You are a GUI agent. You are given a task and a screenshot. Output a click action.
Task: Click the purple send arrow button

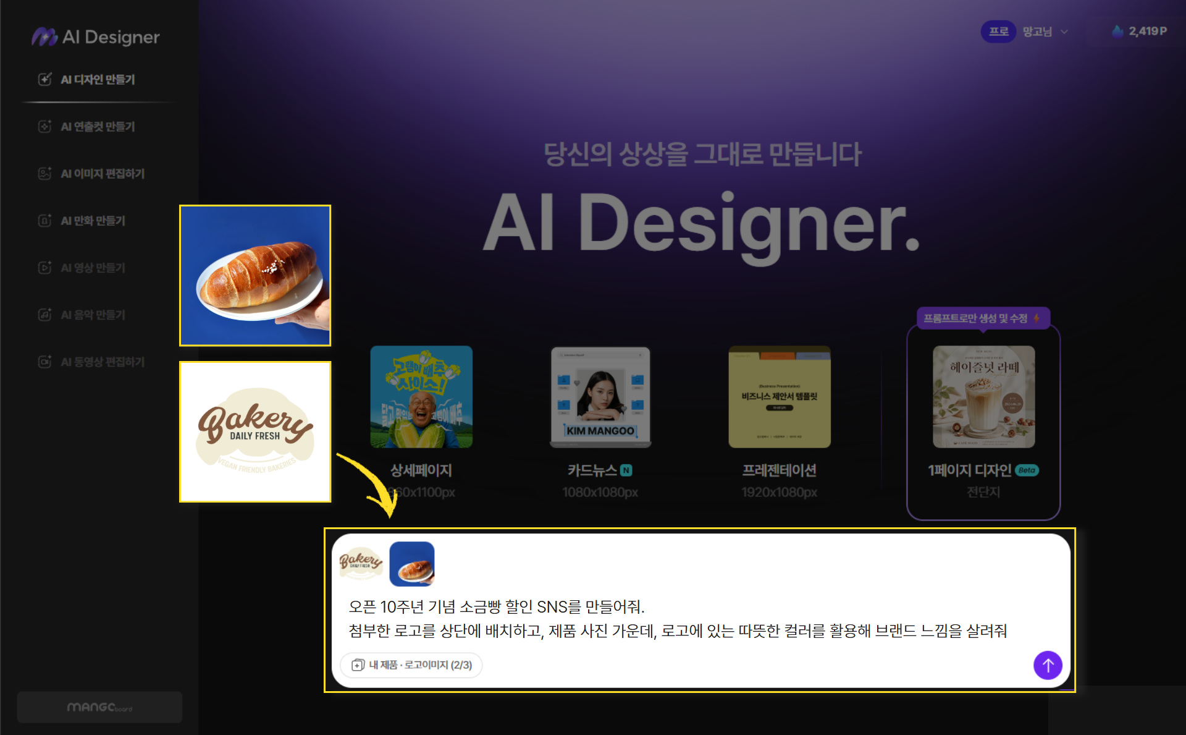point(1048,665)
